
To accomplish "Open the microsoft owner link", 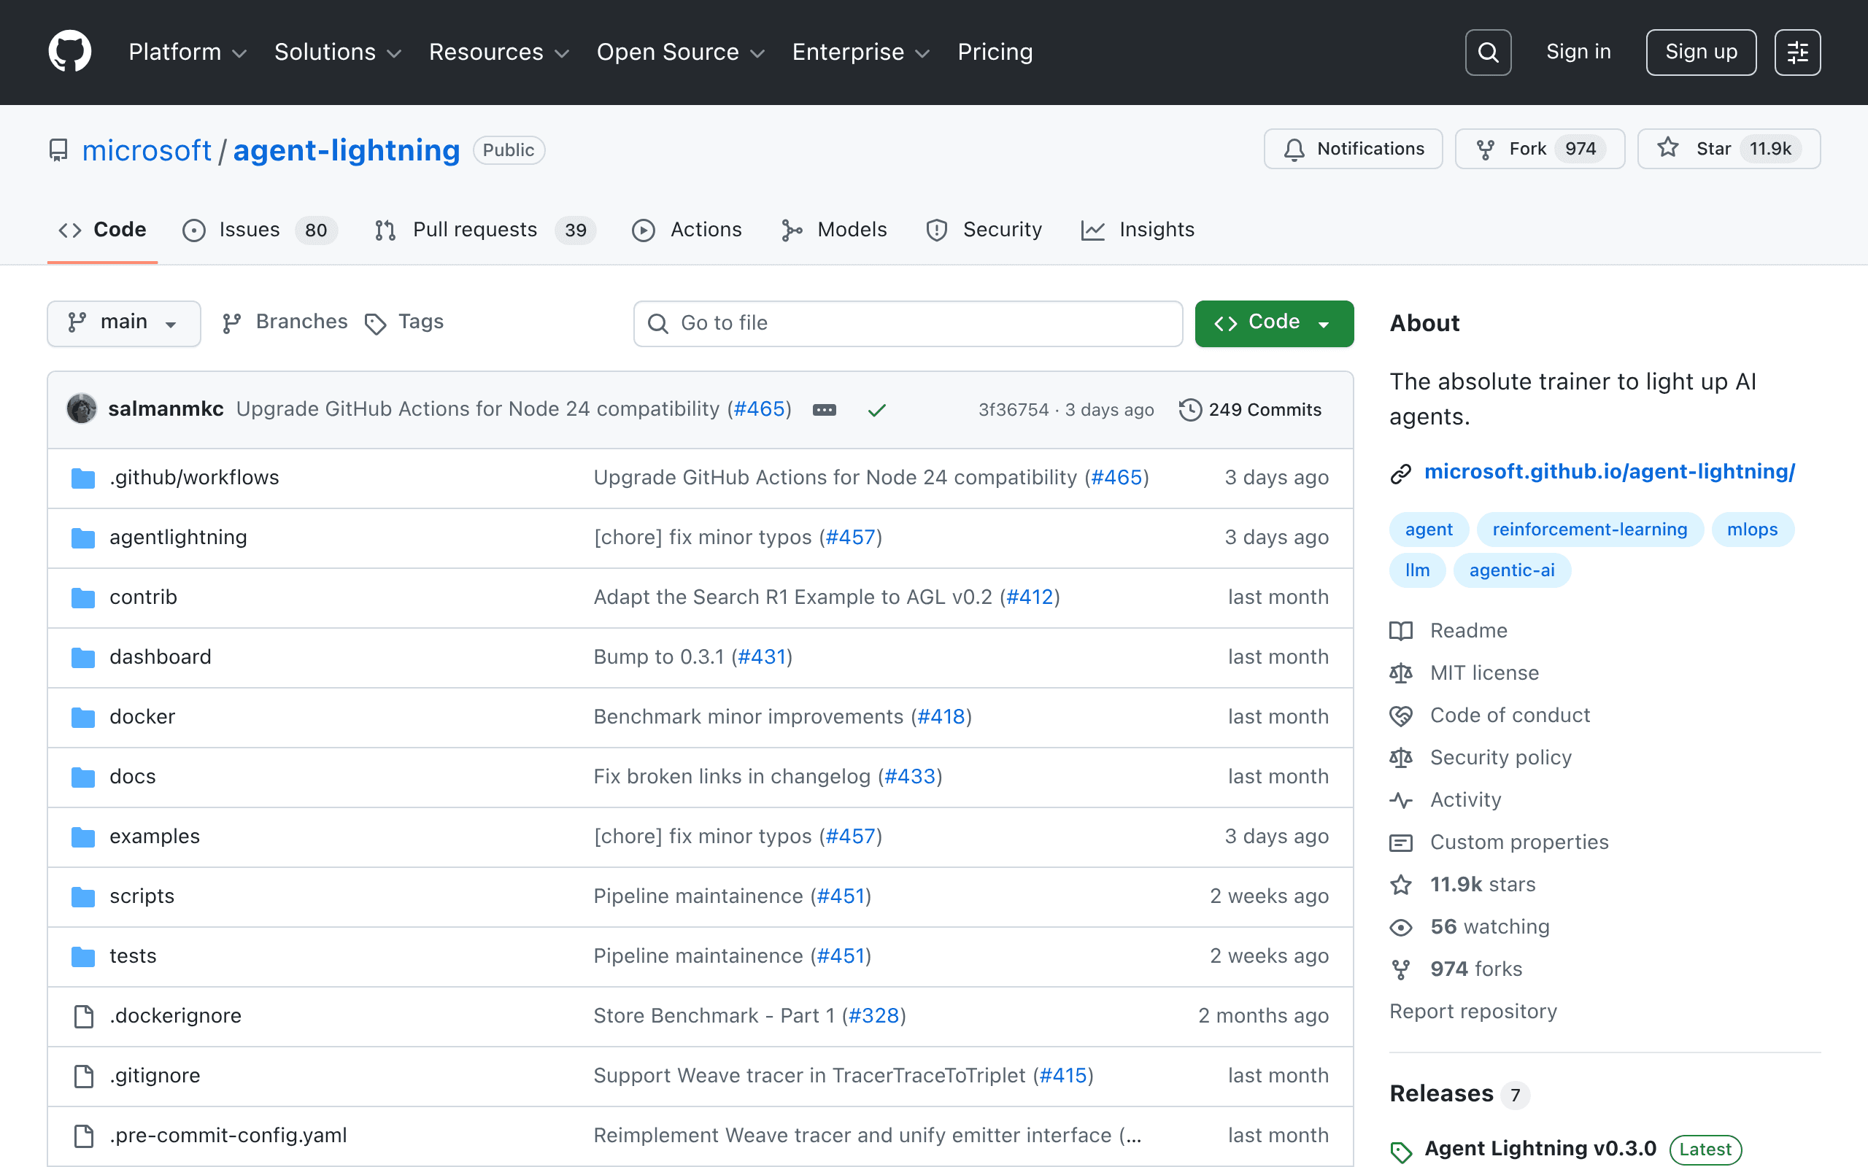I will [147, 150].
